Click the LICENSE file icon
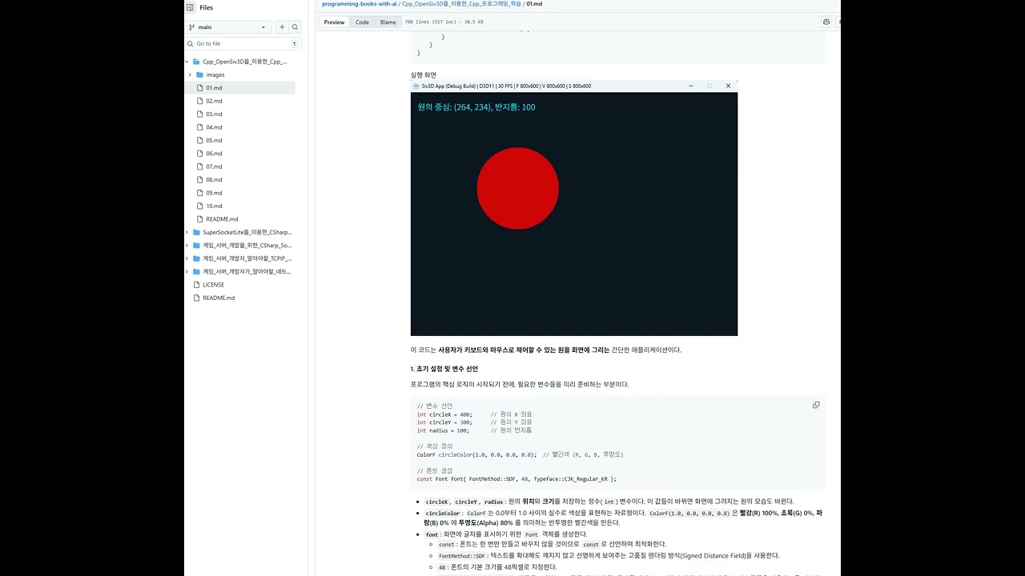The width and height of the screenshot is (1025, 576). 196,285
